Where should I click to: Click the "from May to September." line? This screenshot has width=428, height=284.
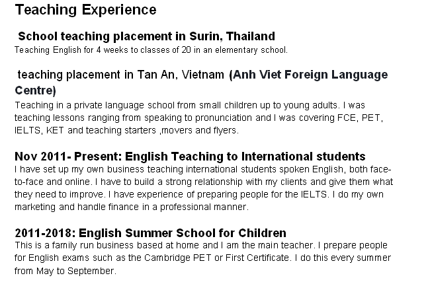click(65, 271)
